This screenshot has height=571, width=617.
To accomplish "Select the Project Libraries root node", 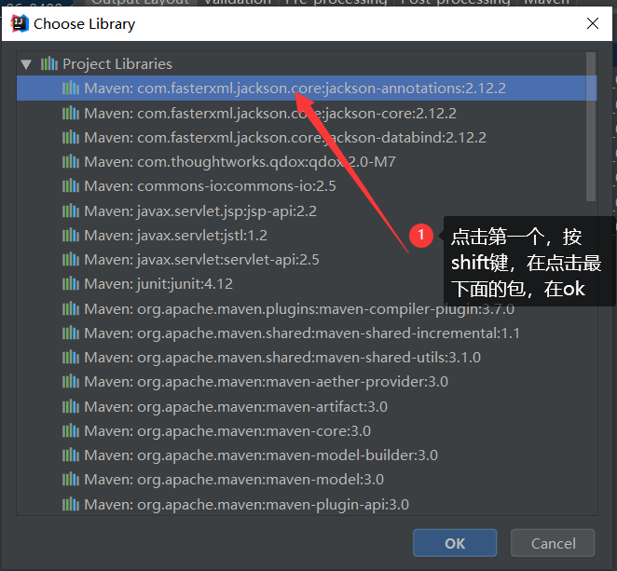I will click(x=117, y=63).
